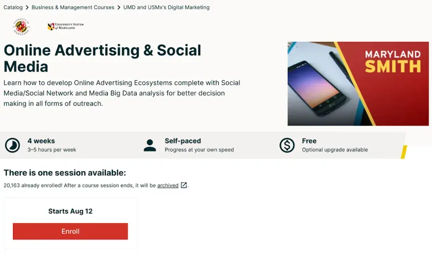Screen dimensions: 432x254
Task: Select the Starts Aug 12 session card
Action: [x=70, y=211]
